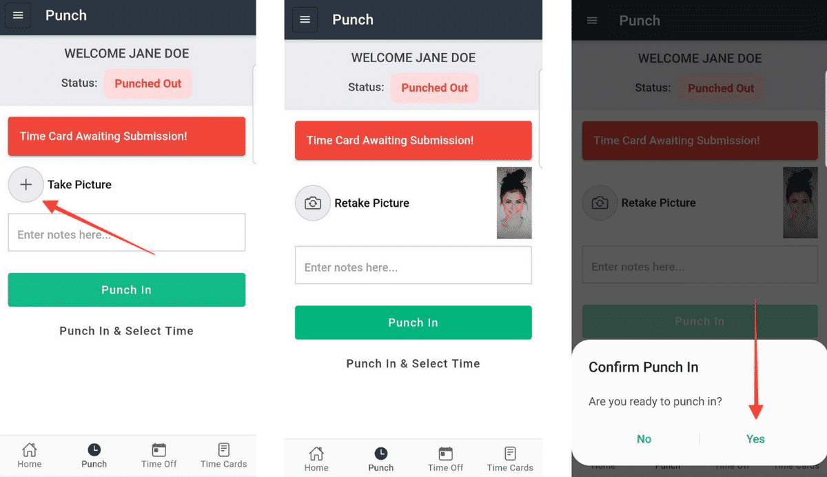Viewport: 827px width, 477px height.
Task: Click green Punch In button on leftmost screen
Action: [127, 290]
